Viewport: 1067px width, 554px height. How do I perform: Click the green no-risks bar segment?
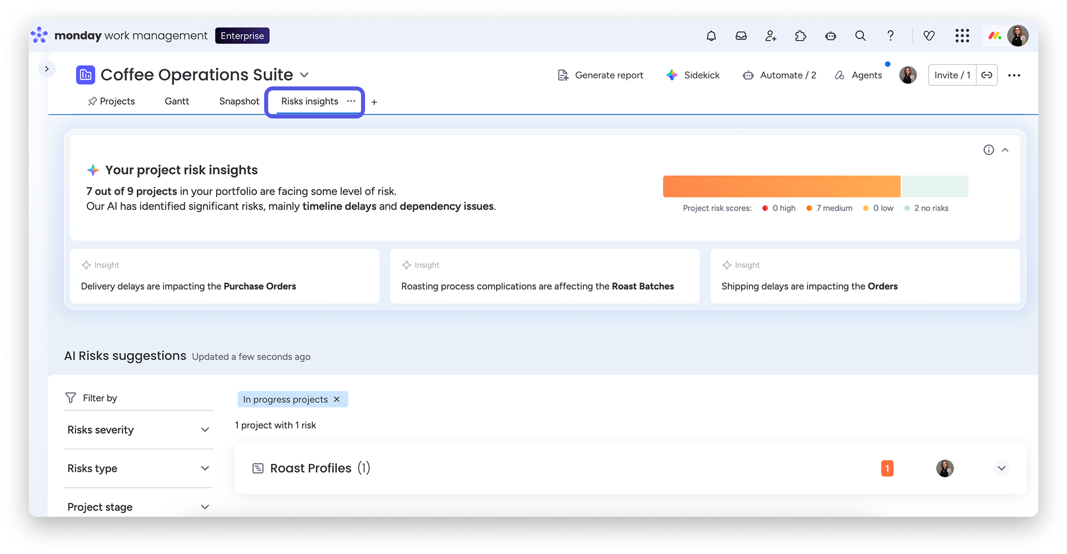coord(935,187)
